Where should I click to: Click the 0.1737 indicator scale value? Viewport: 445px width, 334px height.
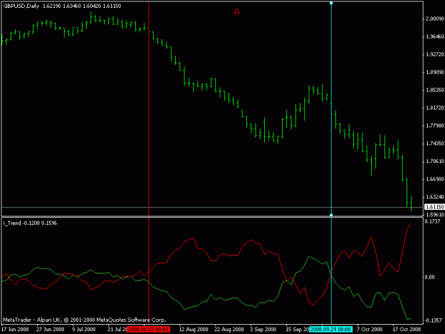[x=432, y=221]
